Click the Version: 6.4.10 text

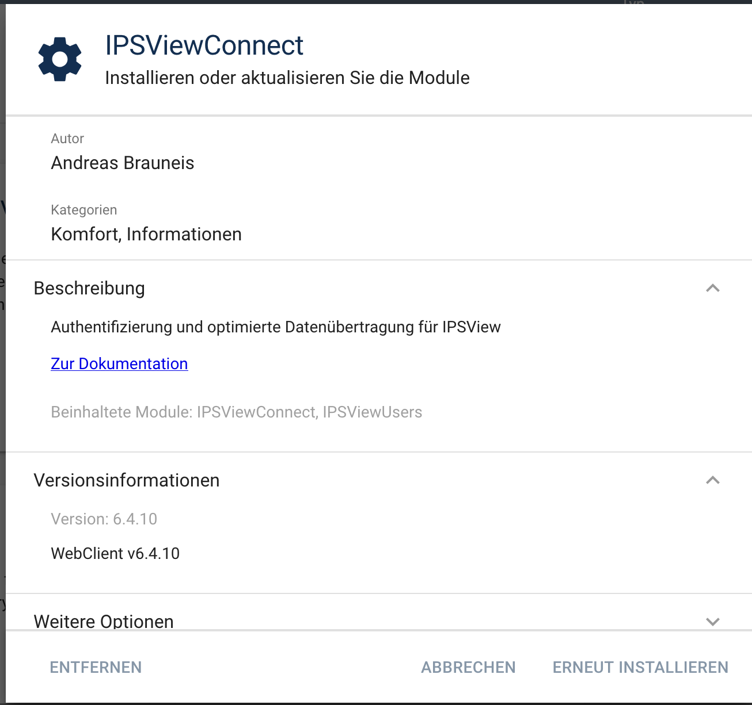104,519
